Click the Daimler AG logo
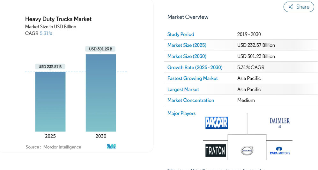This screenshot has width=318, height=170. point(280,122)
